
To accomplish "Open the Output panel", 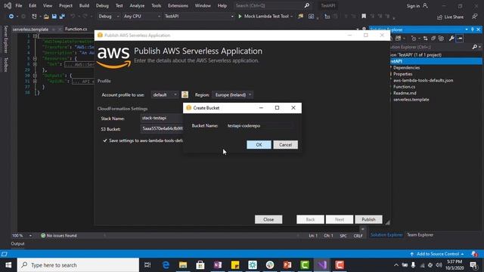I will pyautogui.click(x=17, y=243).
